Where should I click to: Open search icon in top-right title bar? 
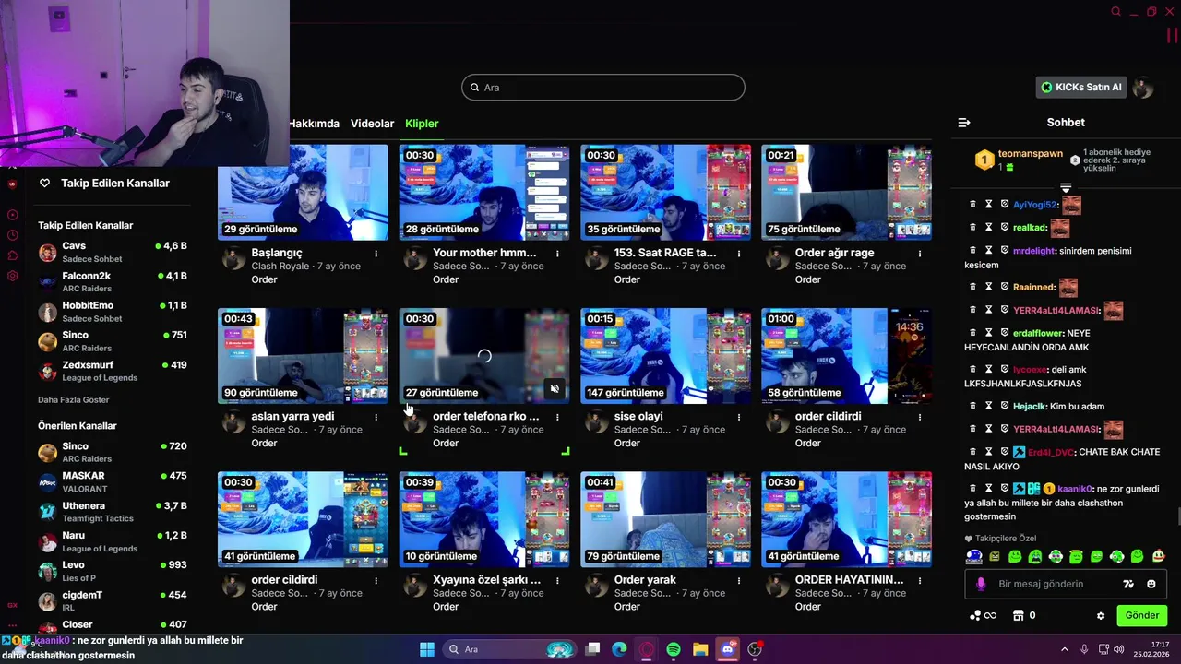pos(1115,12)
